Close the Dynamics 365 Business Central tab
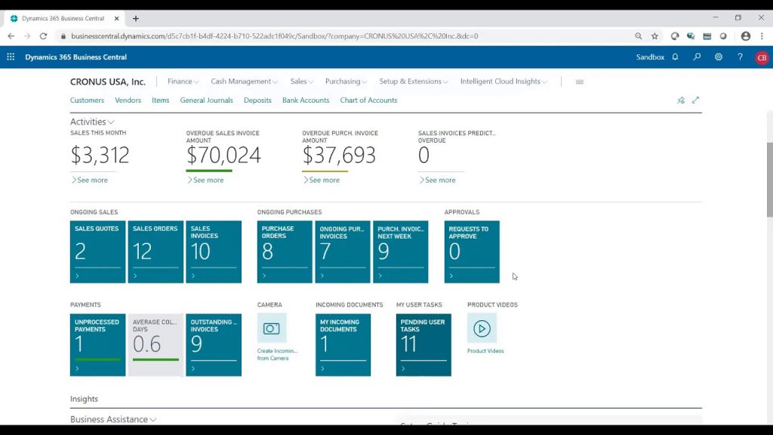 (117, 19)
